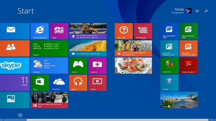Launch Microsoft Word 2010

coord(169,31)
